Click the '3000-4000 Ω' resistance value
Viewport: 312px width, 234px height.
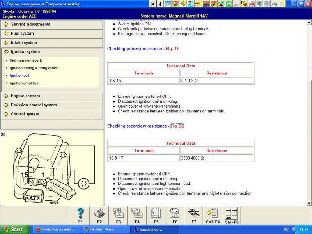click(x=192, y=158)
